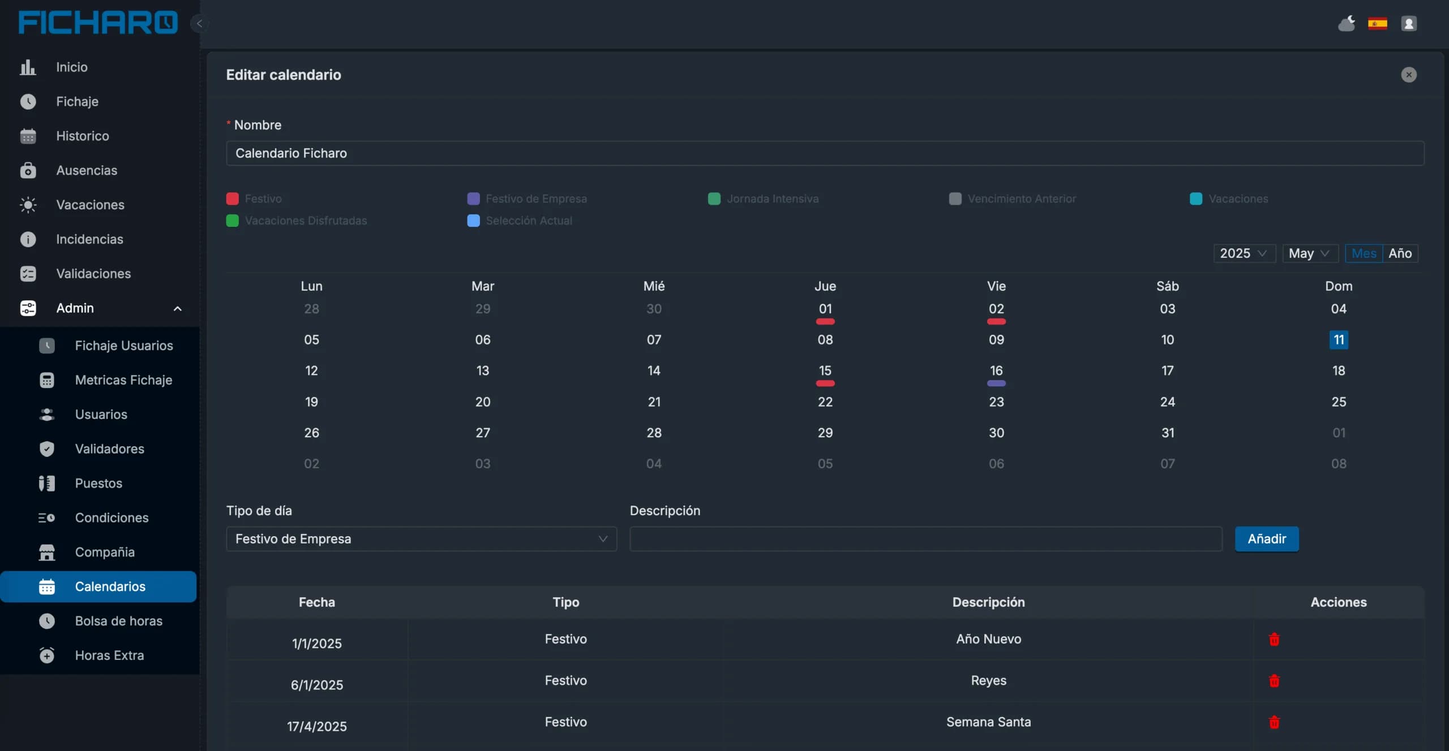This screenshot has width=1449, height=751.
Task: Open the 2025 year dropdown
Action: 1244,253
